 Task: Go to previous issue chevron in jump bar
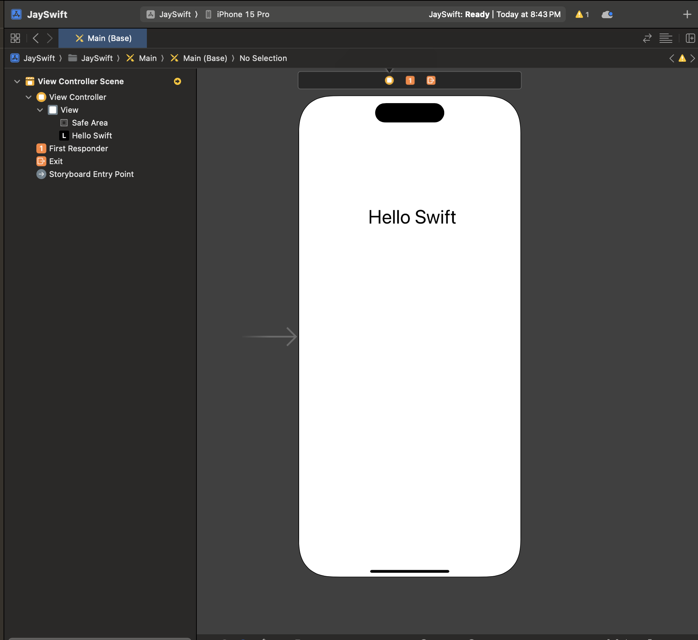[672, 58]
